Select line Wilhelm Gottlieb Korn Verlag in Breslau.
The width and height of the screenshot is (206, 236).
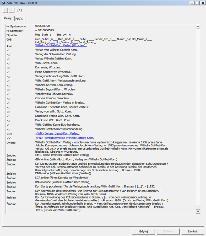coord(60,103)
